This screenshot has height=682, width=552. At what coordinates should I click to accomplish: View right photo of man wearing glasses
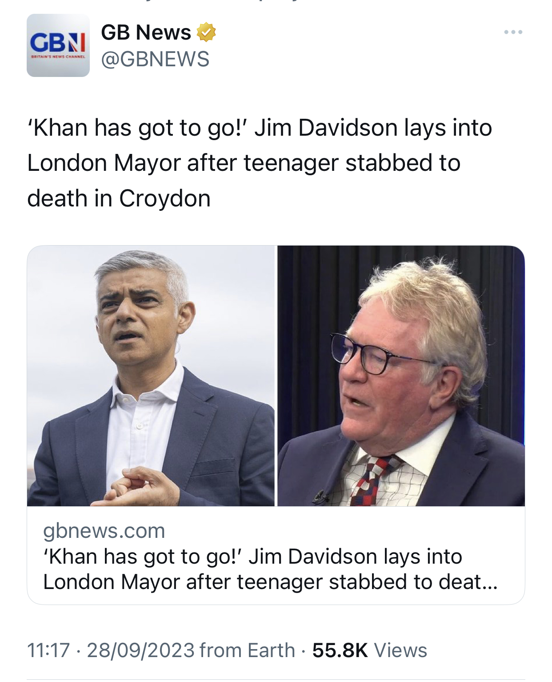tap(401, 376)
